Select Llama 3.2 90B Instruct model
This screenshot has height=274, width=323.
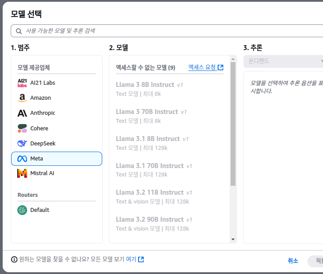(169, 224)
